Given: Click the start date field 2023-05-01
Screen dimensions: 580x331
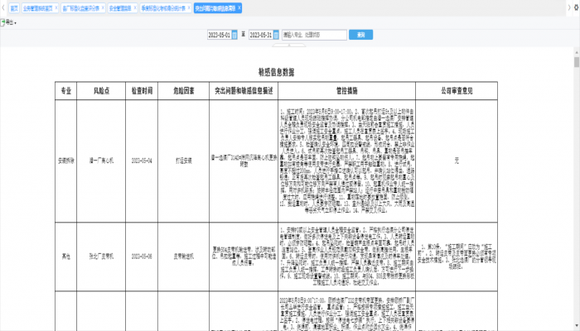Looking at the screenshot, I should [x=219, y=36].
